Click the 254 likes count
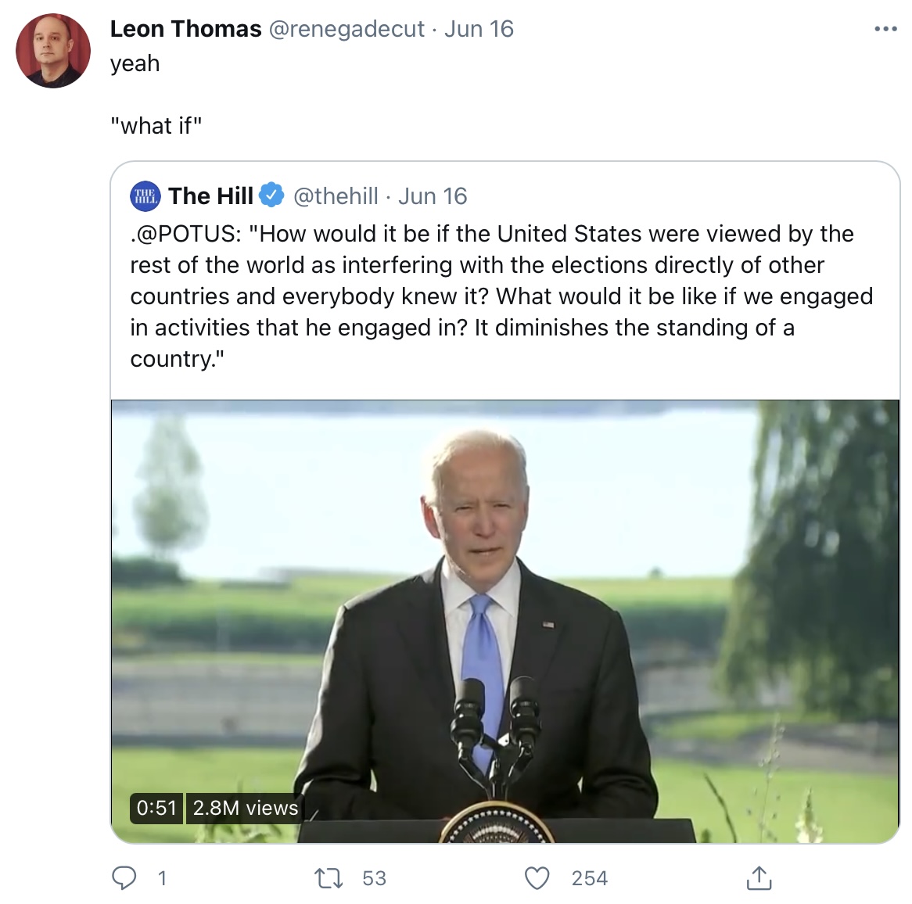 (x=589, y=878)
